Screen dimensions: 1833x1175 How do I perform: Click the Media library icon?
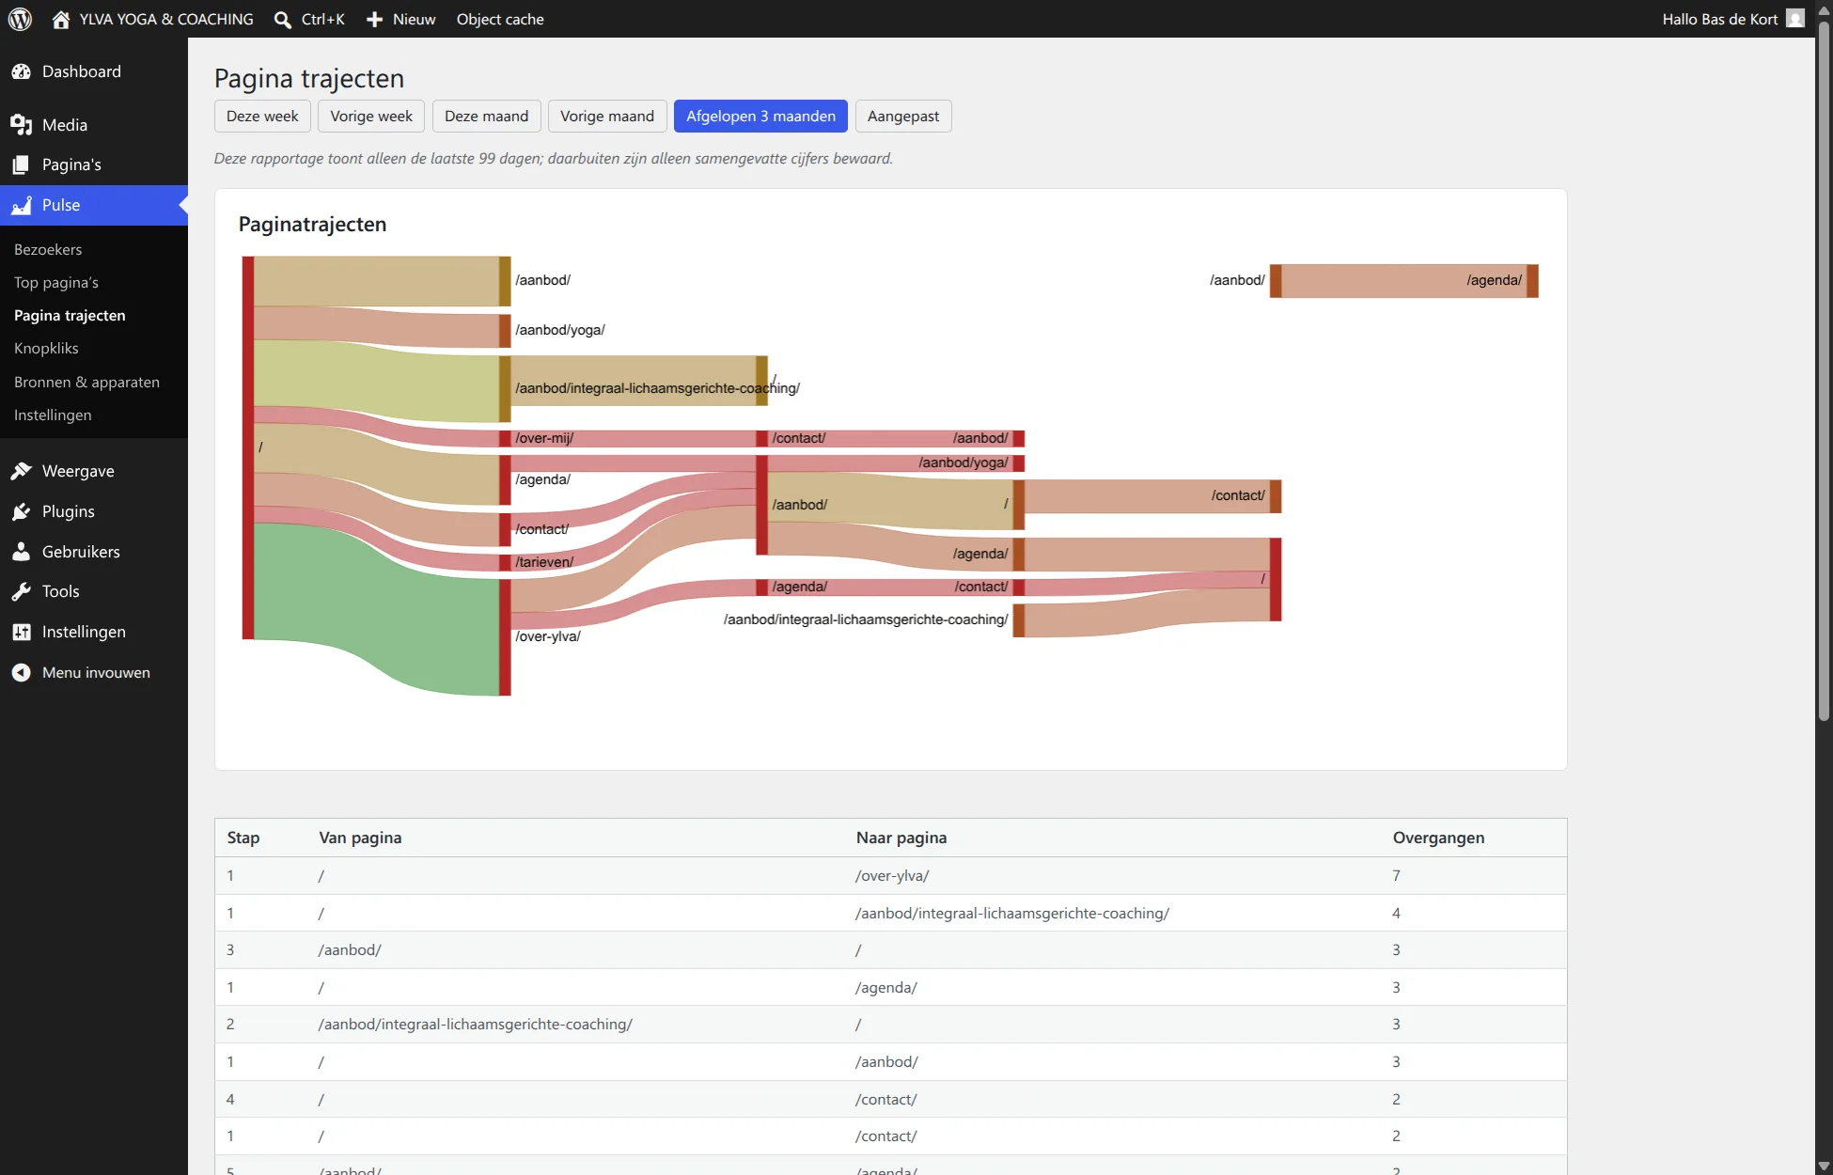click(22, 125)
